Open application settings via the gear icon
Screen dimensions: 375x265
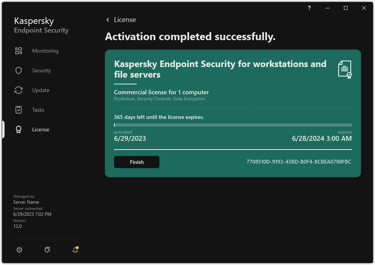click(x=19, y=250)
